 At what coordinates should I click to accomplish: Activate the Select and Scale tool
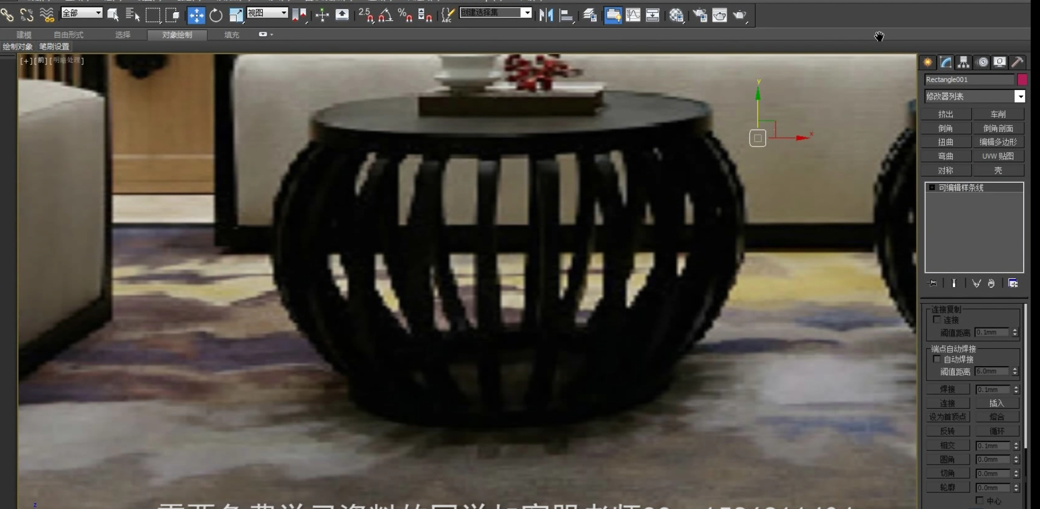click(235, 15)
